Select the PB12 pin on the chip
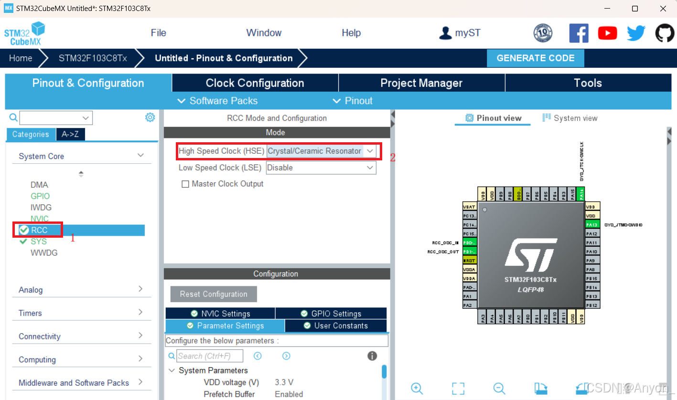677x400 pixels. click(592, 305)
